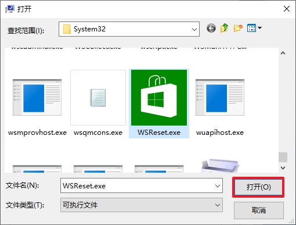296x225 pixels.
Task: Click the wsqmcons.exe file name label
Action: click(x=98, y=133)
